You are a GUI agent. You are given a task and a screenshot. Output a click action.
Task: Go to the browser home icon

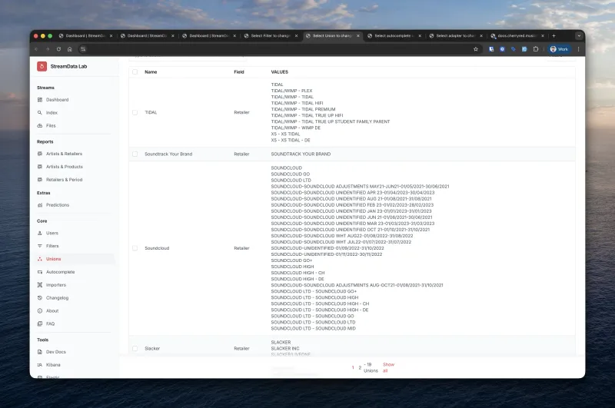click(69, 49)
